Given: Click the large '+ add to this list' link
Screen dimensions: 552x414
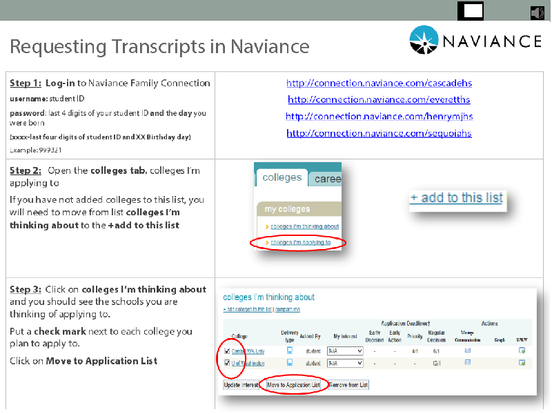Looking at the screenshot, I should (x=457, y=198).
